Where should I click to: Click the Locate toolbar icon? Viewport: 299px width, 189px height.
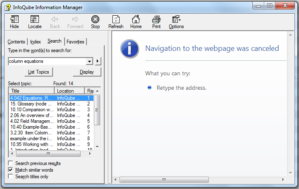[x=35, y=22]
